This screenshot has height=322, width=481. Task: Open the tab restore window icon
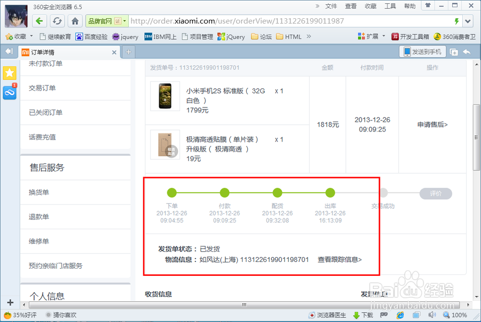click(x=454, y=52)
